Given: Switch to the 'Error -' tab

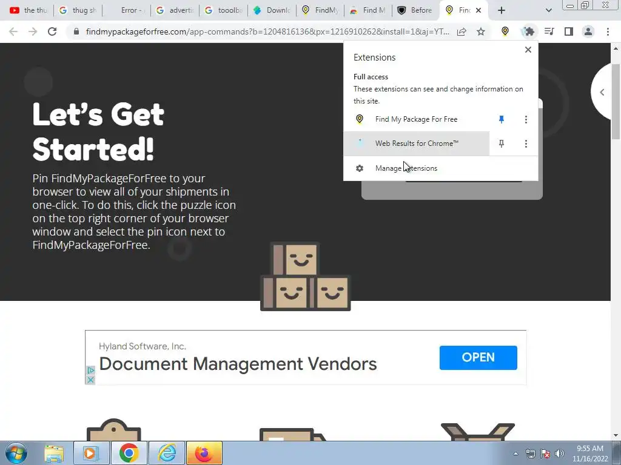Looking at the screenshot, I should click(127, 10).
